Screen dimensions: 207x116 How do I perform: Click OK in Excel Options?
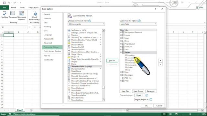pyautogui.click(x=147, y=106)
